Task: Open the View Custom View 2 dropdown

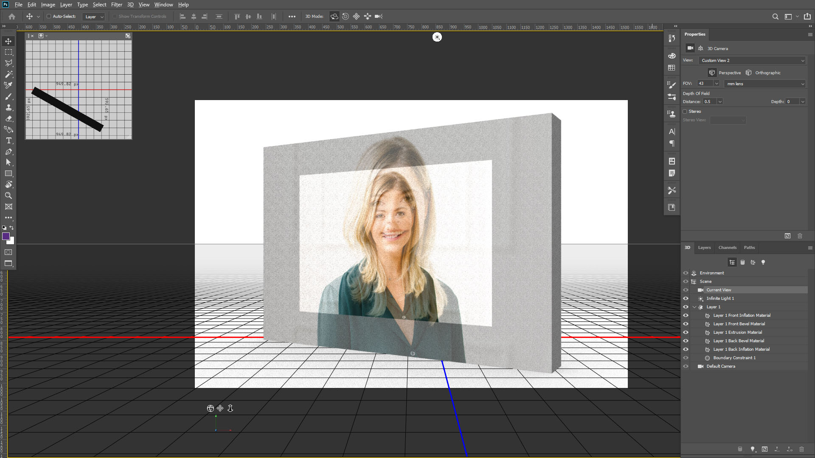Action: [752, 61]
